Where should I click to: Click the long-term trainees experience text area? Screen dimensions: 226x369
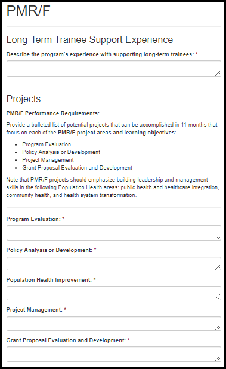click(x=114, y=69)
